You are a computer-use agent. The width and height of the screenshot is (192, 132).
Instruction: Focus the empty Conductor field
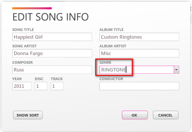(x=139, y=86)
